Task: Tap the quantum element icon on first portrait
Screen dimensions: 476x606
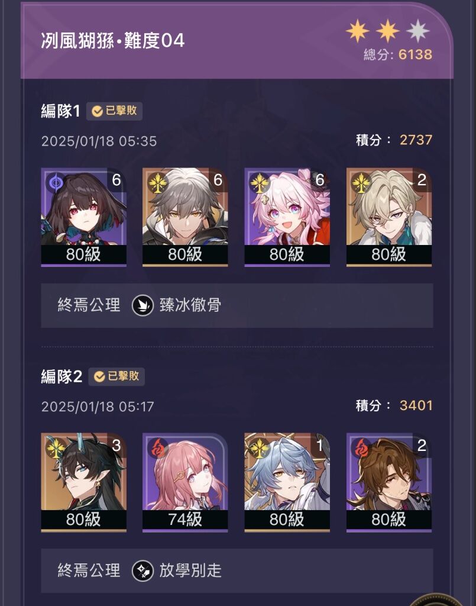Action: pyautogui.click(x=56, y=182)
